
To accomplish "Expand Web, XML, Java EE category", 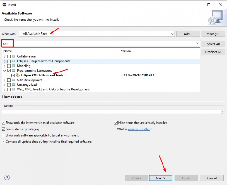I will [x=5, y=90].
